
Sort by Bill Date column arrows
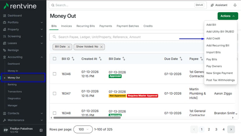pyautogui.click(x=124, y=59)
